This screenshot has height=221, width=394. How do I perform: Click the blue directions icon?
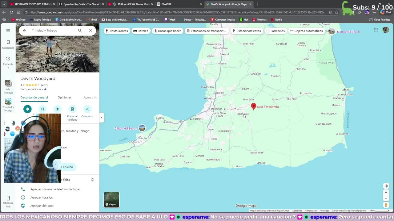(27, 109)
